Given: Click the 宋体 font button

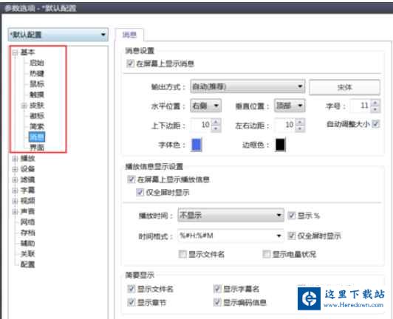Looking at the screenshot, I should 345,87.
